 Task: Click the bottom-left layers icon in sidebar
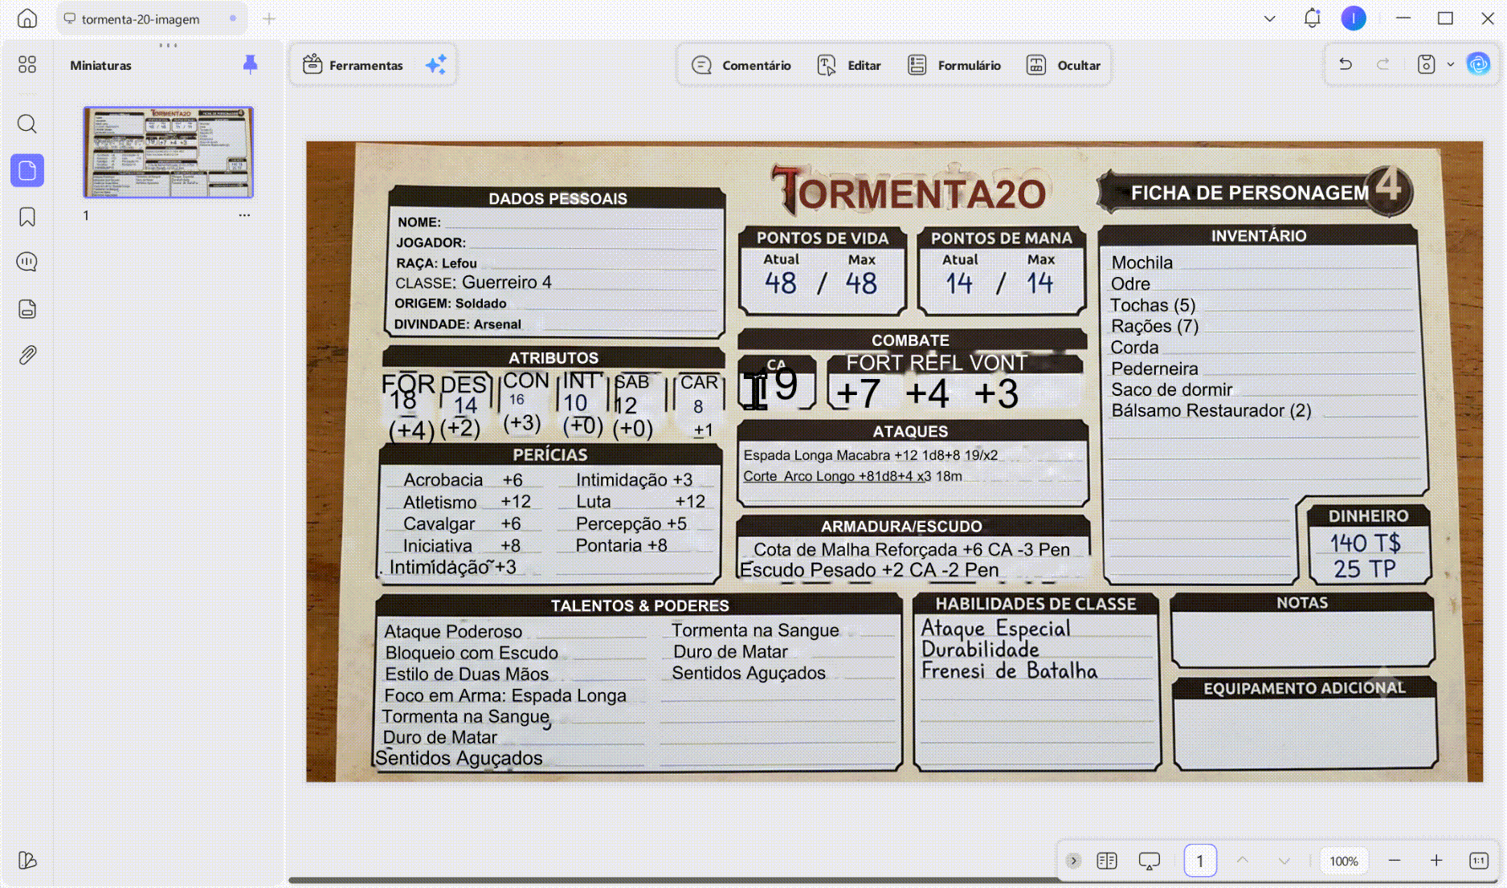[27, 860]
